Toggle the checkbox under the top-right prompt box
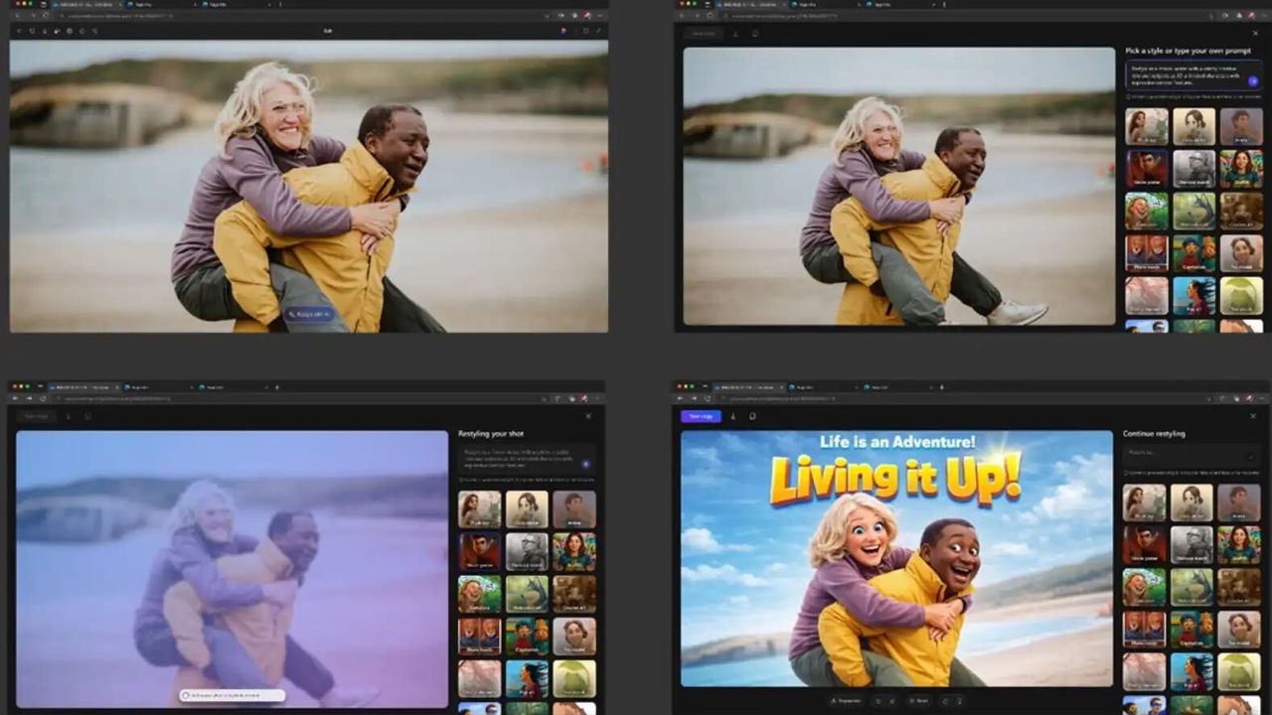The width and height of the screenshot is (1272, 715). (1129, 96)
